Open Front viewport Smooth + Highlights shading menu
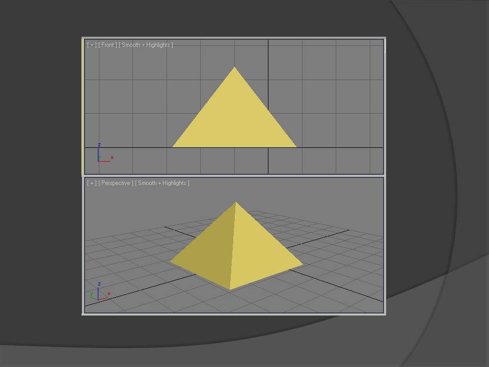489x367 pixels. (146, 45)
